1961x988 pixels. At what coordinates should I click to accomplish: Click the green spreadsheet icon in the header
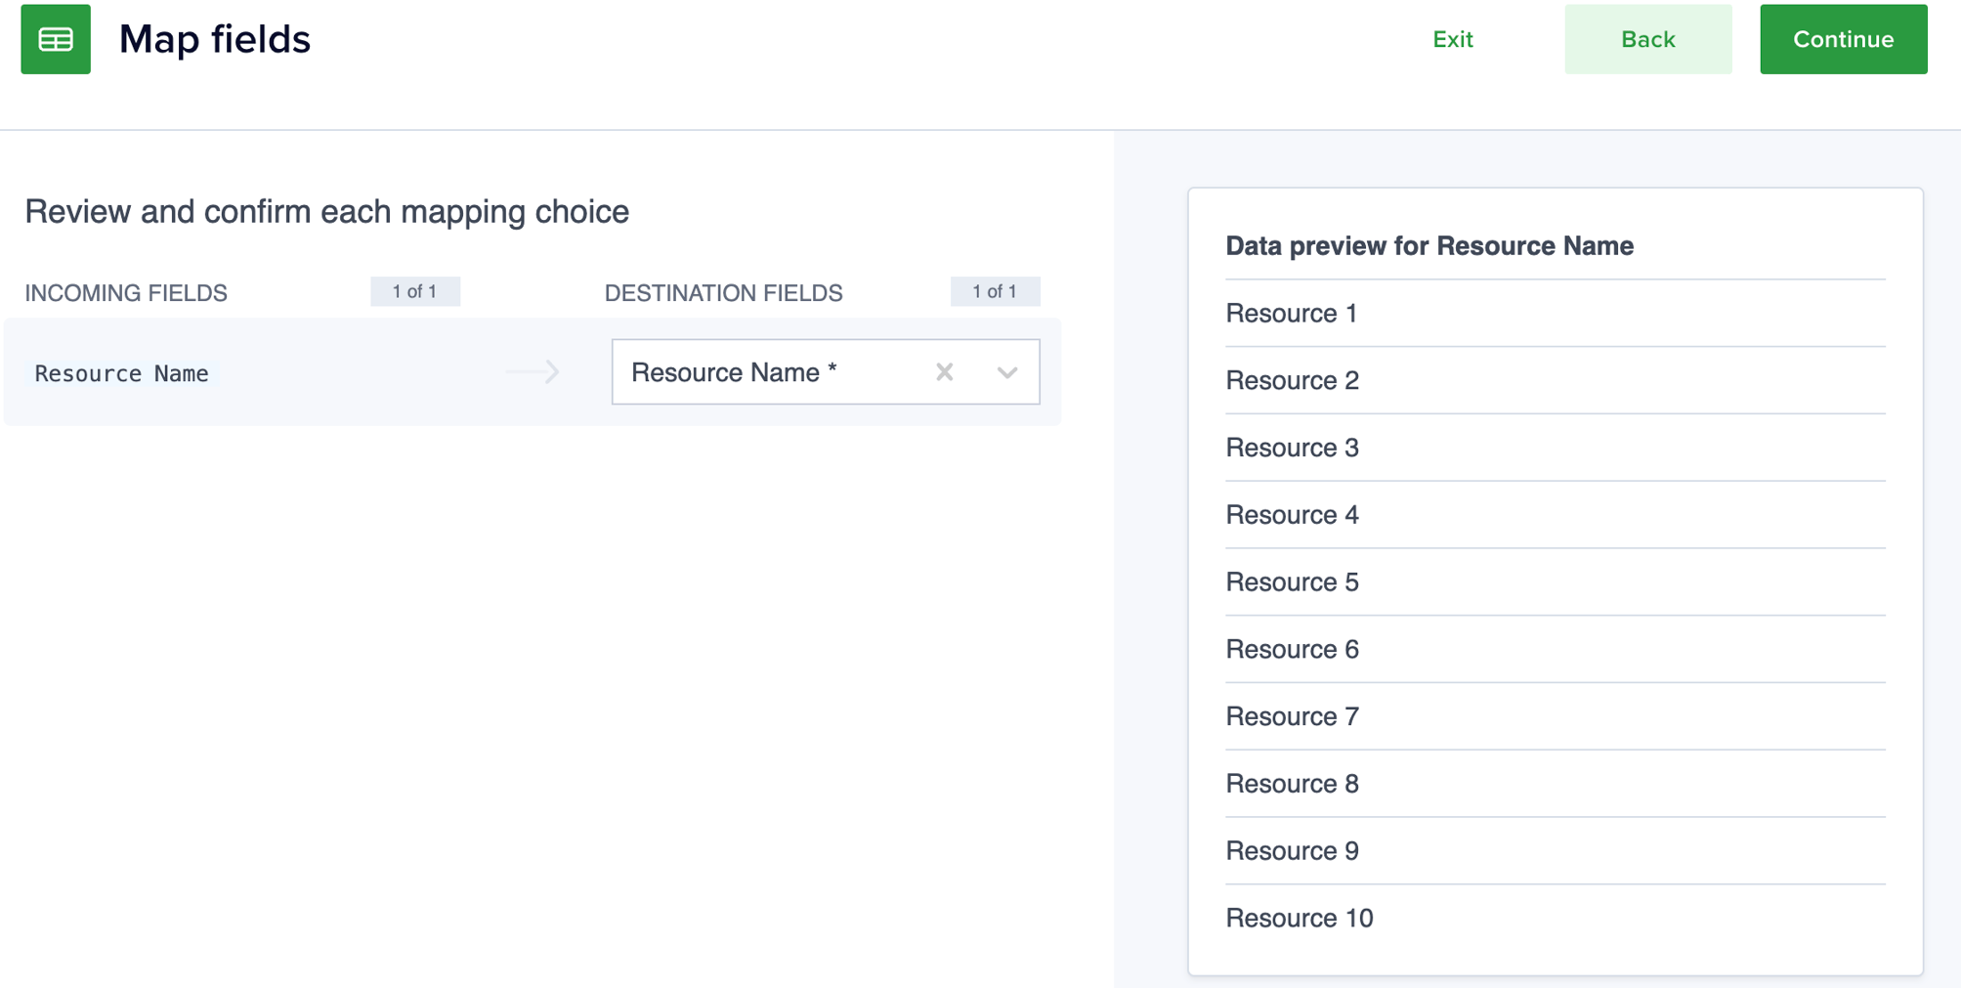pyautogui.click(x=56, y=39)
